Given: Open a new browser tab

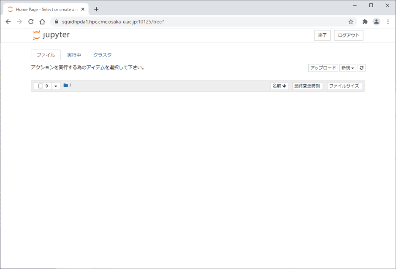Looking at the screenshot, I should [x=96, y=9].
